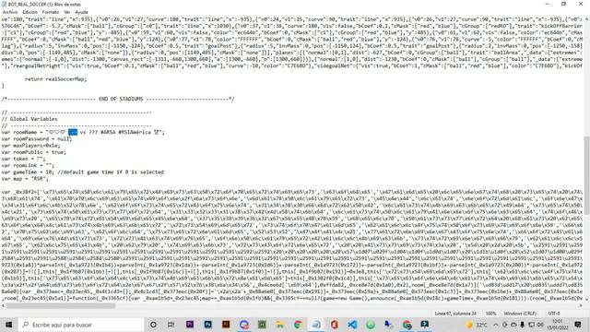This screenshot has height=332, width=590.
Task: Click the 'var token' line
Action: [x=23, y=159]
